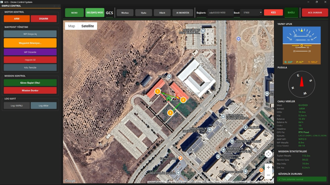
Task: Click waypoint marker 2 on the map
Action: (183, 100)
